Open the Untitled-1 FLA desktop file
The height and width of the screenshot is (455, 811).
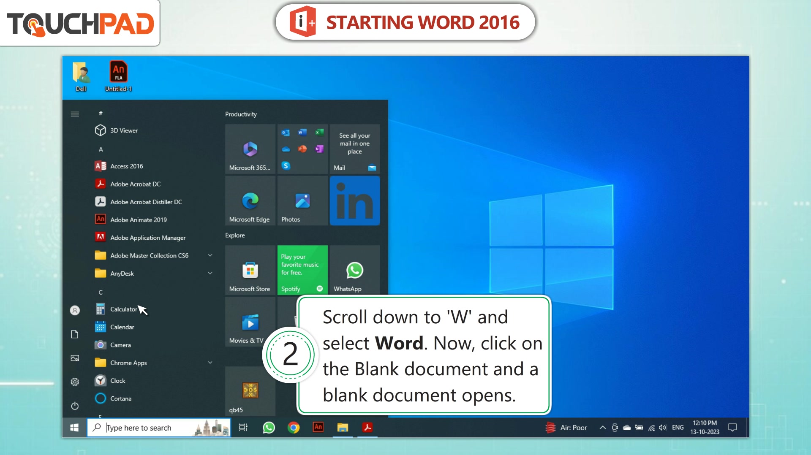(118, 77)
